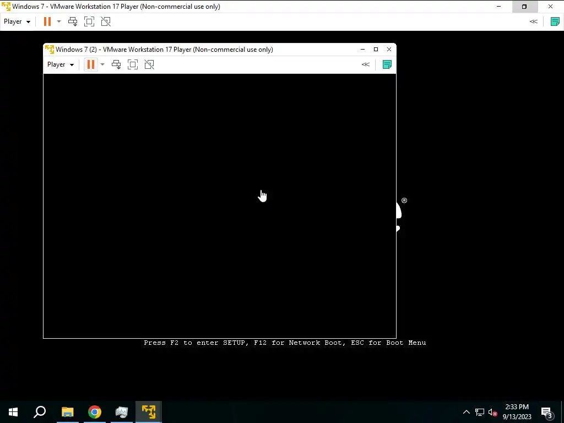The width and height of the screenshot is (564, 423).
Task: Open Player menu in Windows 7 (2) window
Action: tap(61, 64)
